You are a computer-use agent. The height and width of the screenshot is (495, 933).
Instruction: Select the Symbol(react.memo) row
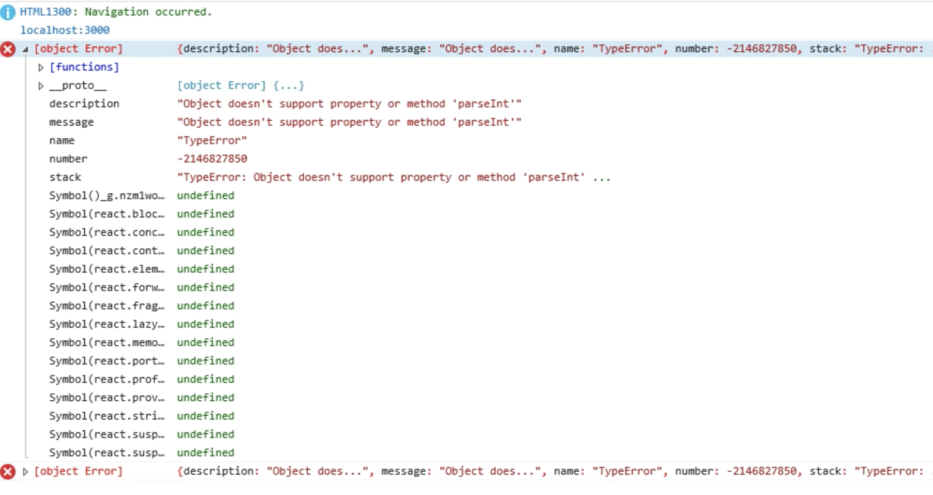pos(106,342)
